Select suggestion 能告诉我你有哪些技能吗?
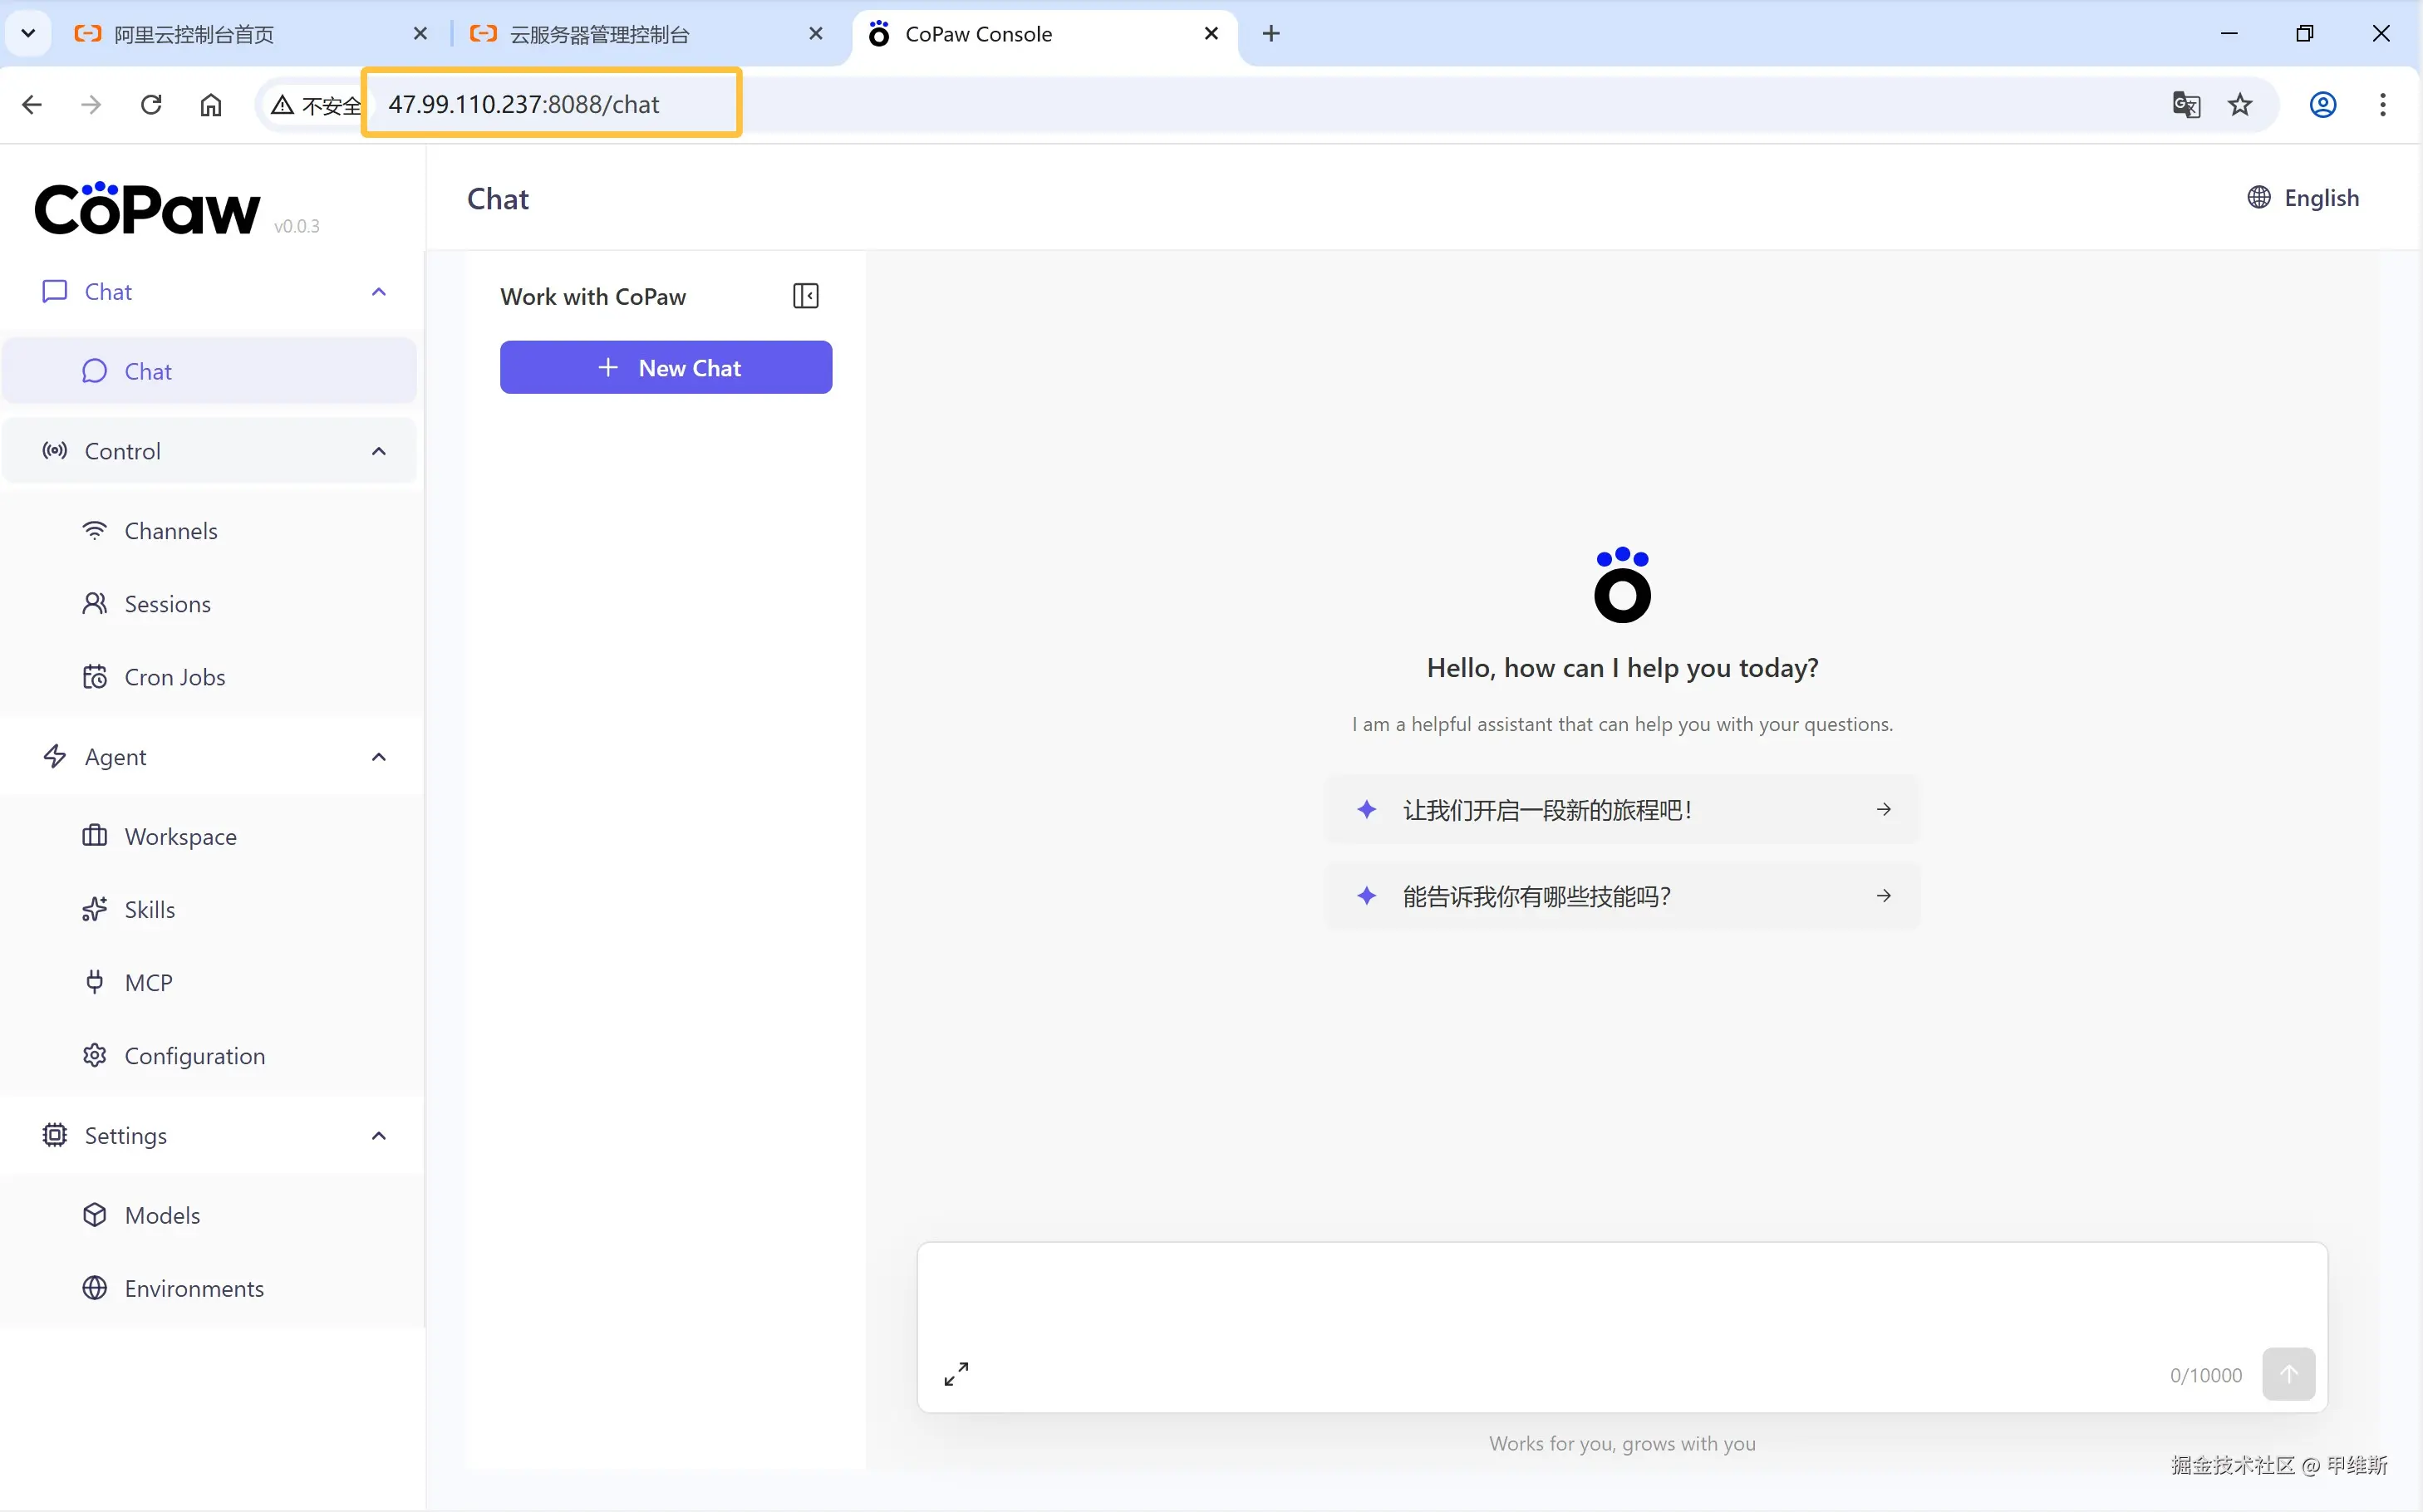This screenshot has width=2423, height=1512. [1621, 896]
